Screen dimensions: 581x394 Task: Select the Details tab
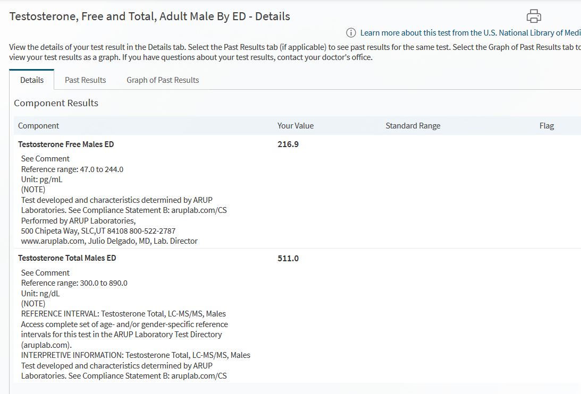point(32,80)
